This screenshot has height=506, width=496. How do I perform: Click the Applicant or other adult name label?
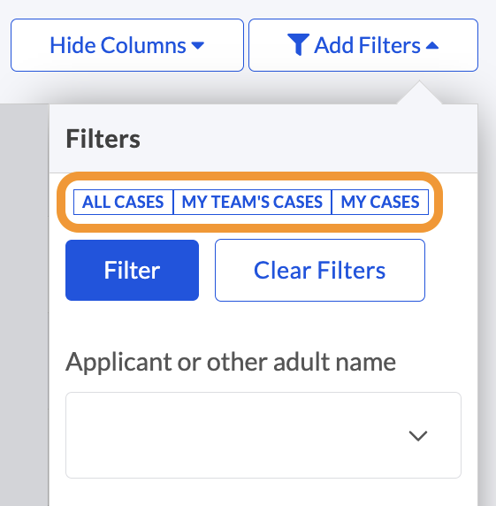click(x=231, y=363)
